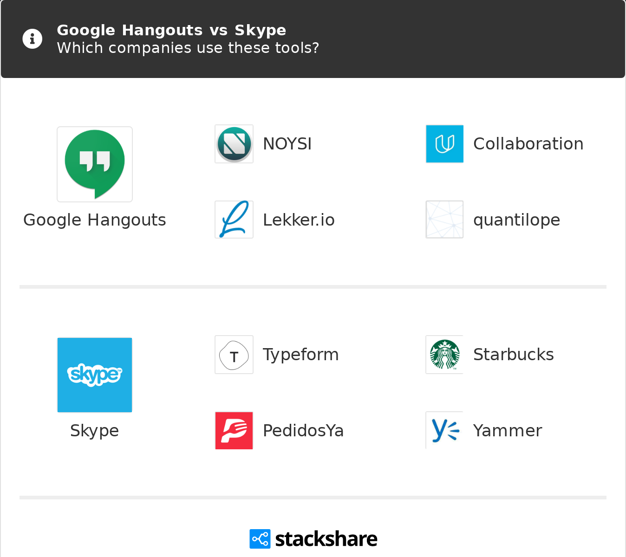Click the Skype text label
Viewport: 626px width, 557px height.
point(95,431)
